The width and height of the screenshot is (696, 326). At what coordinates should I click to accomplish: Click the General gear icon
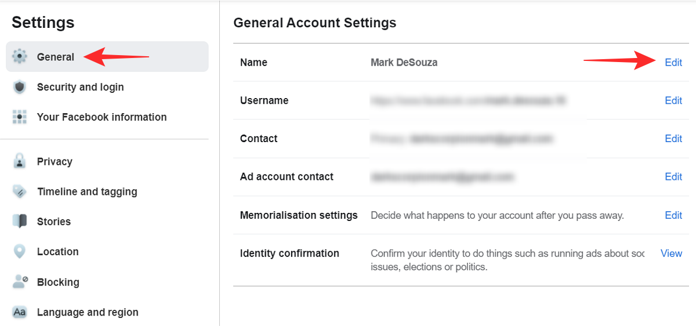(20, 57)
